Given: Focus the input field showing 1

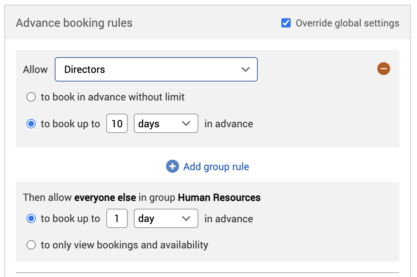Looking at the screenshot, I should [117, 219].
